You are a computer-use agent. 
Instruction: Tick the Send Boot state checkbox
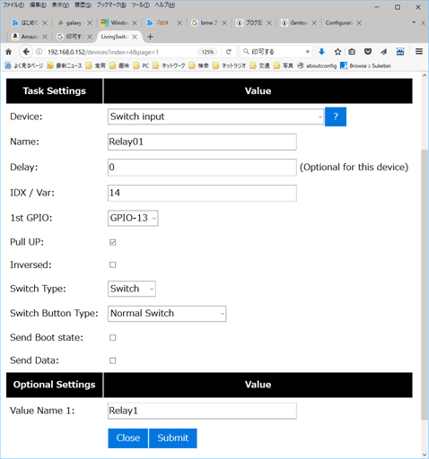pos(113,338)
